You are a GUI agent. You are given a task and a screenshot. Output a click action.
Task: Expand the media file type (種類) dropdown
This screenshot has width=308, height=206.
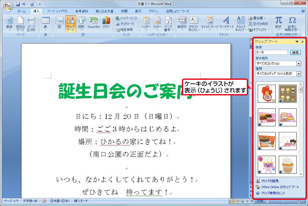(x=299, y=74)
